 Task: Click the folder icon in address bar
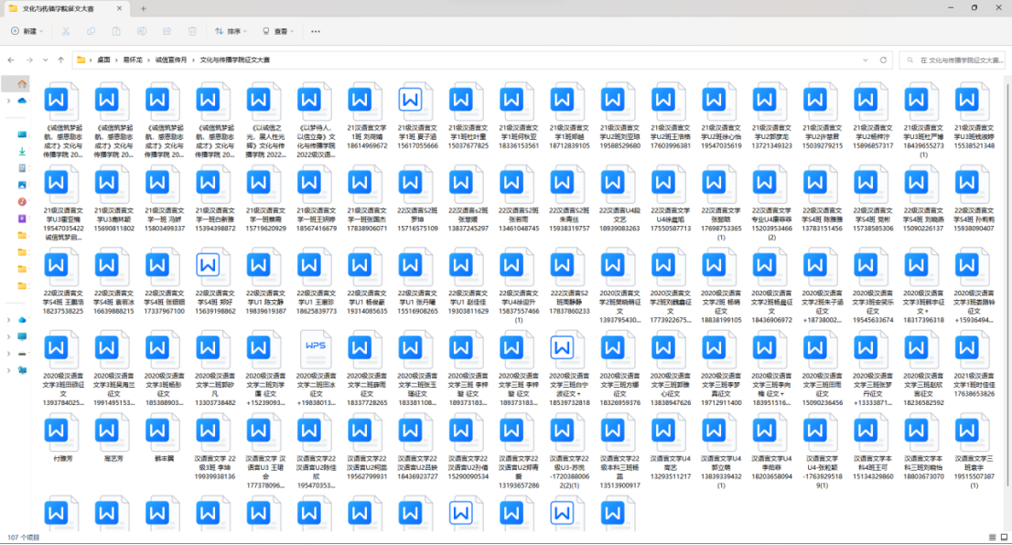pos(81,60)
